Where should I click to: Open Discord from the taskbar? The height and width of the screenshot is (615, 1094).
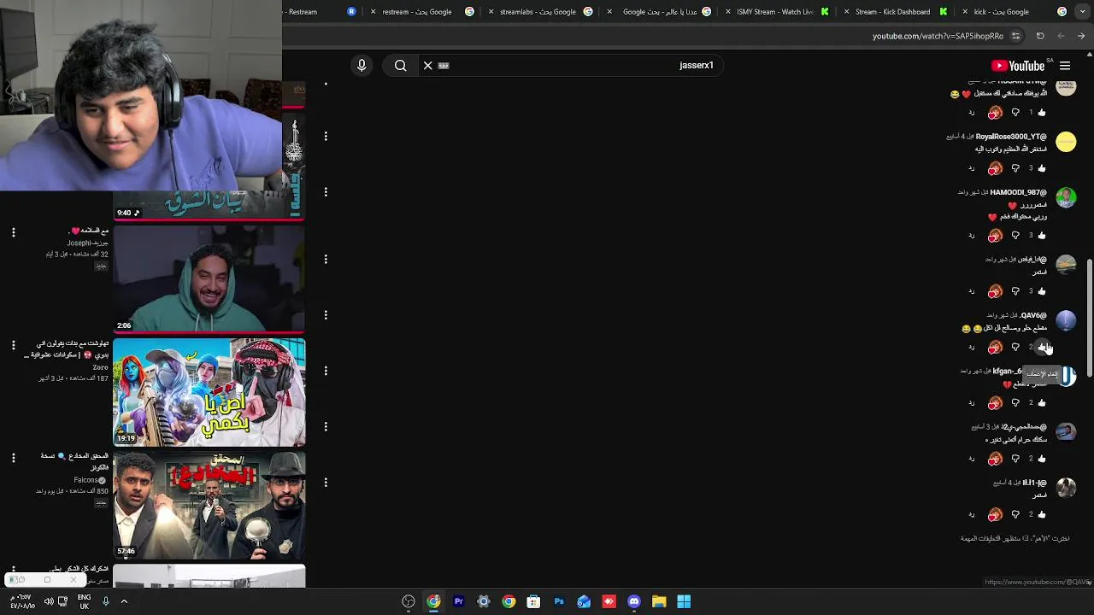[x=633, y=601]
